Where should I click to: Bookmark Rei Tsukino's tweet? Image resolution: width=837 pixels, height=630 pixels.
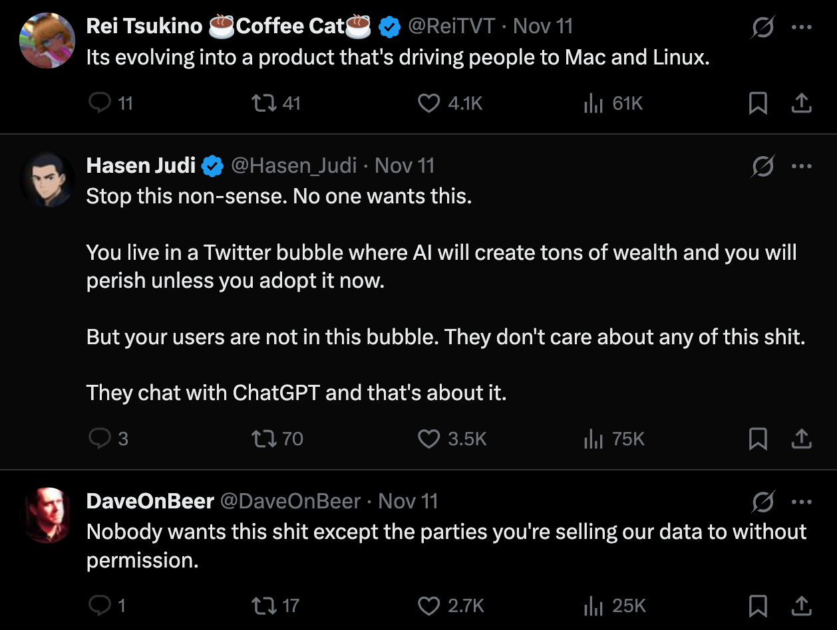pyautogui.click(x=758, y=104)
